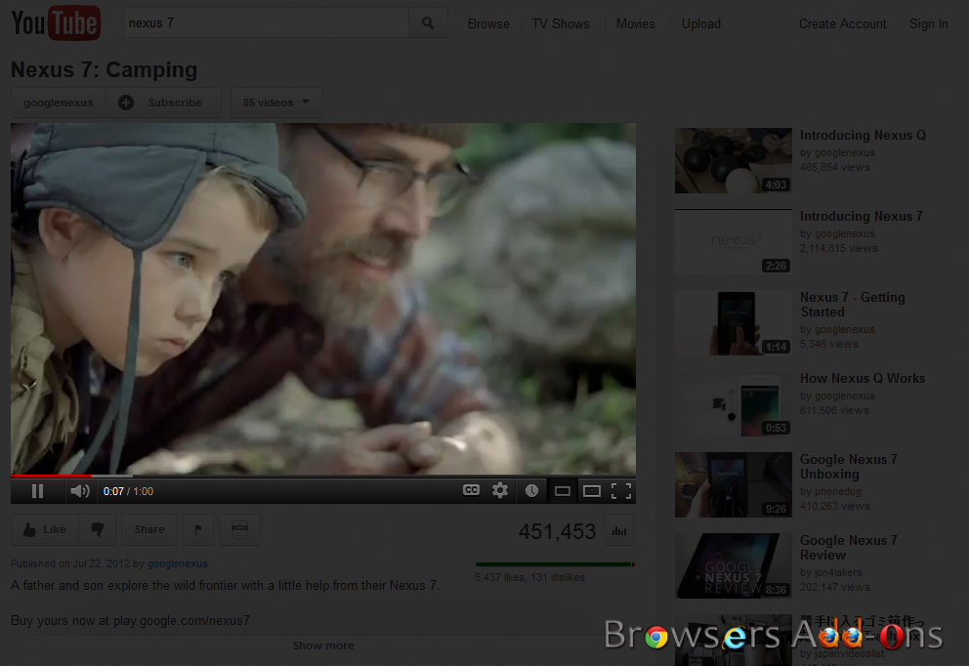Image resolution: width=969 pixels, height=666 pixels.
Task: Open Introducing Nexus Q thumbnail
Action: [x=733, y=160]
